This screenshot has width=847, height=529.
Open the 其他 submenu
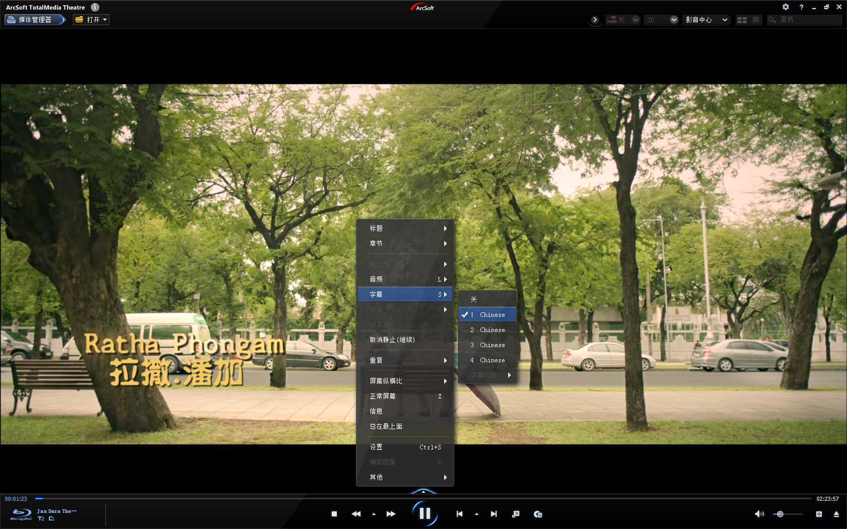tap(405, 477)
